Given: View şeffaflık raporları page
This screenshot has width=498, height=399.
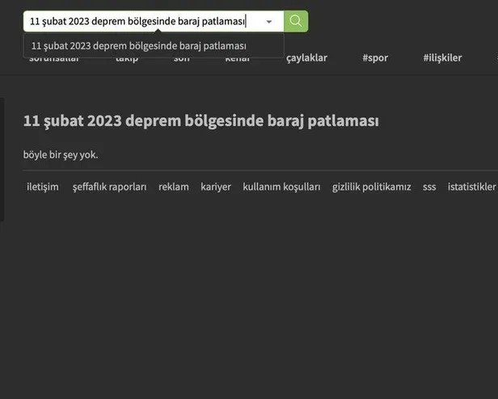Looking at the screenshot, I should 109,187.
